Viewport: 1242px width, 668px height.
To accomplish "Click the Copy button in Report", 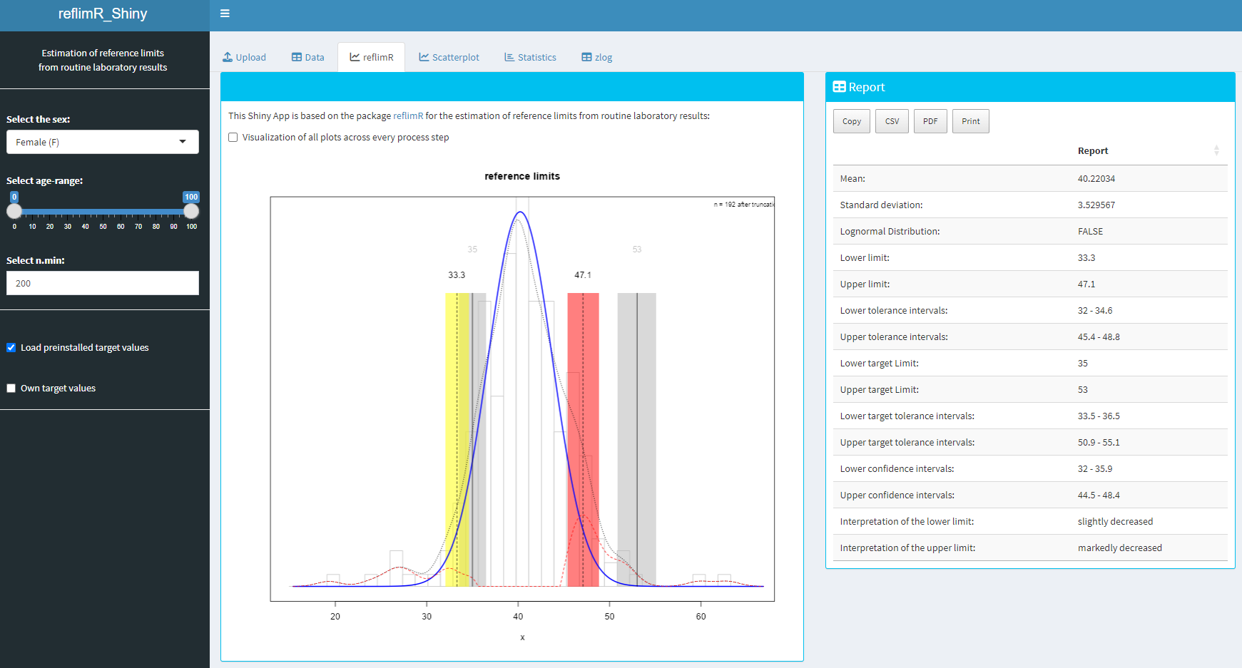I will tap(852, 121).
